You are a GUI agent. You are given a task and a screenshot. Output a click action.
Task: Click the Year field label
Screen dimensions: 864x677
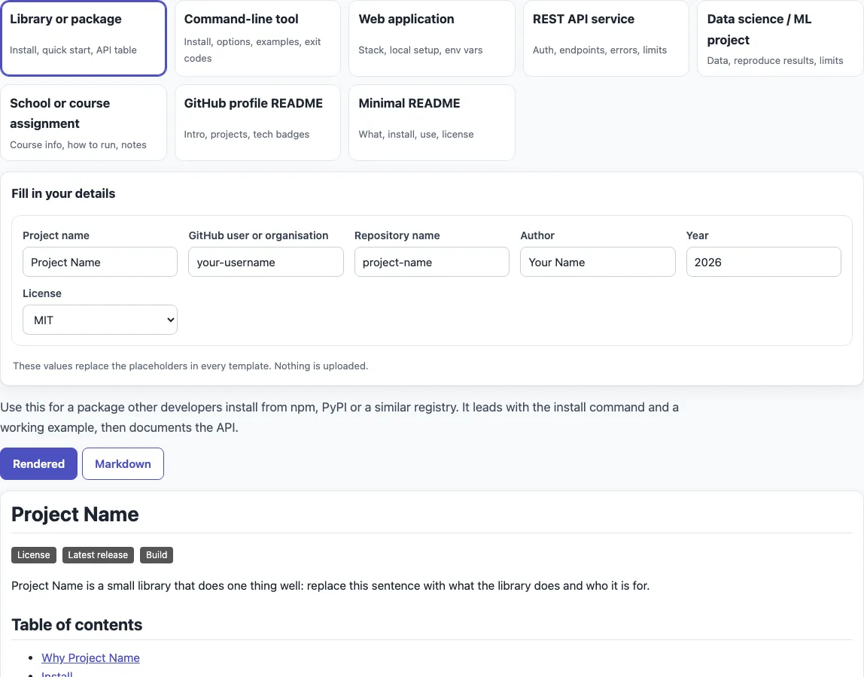pos(697,235)
